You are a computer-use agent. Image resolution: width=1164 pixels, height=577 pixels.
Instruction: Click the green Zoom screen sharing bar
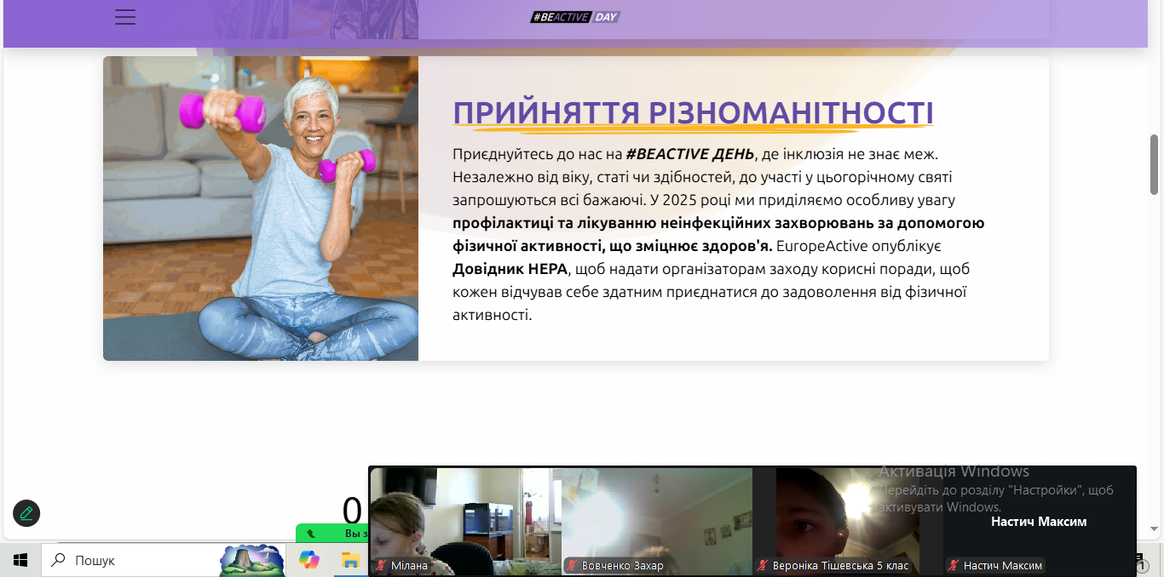(332, 534)
